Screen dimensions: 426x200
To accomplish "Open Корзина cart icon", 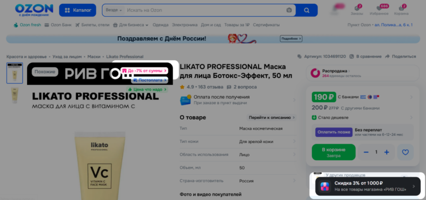I will point(402,10).
